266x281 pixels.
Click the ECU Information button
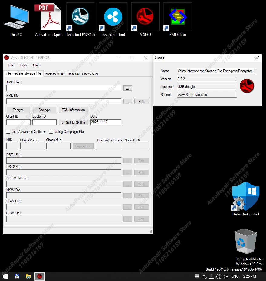point(73,110)
